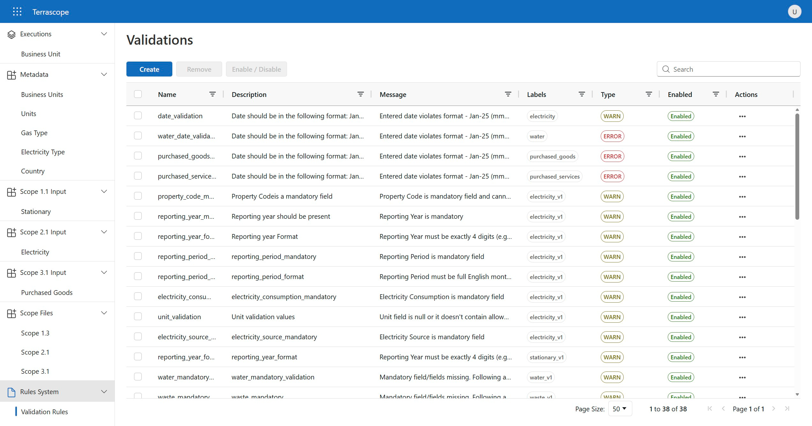Open filter menu for Name column
The height and width of the screenshot is (426, 812).
point(212,94)
